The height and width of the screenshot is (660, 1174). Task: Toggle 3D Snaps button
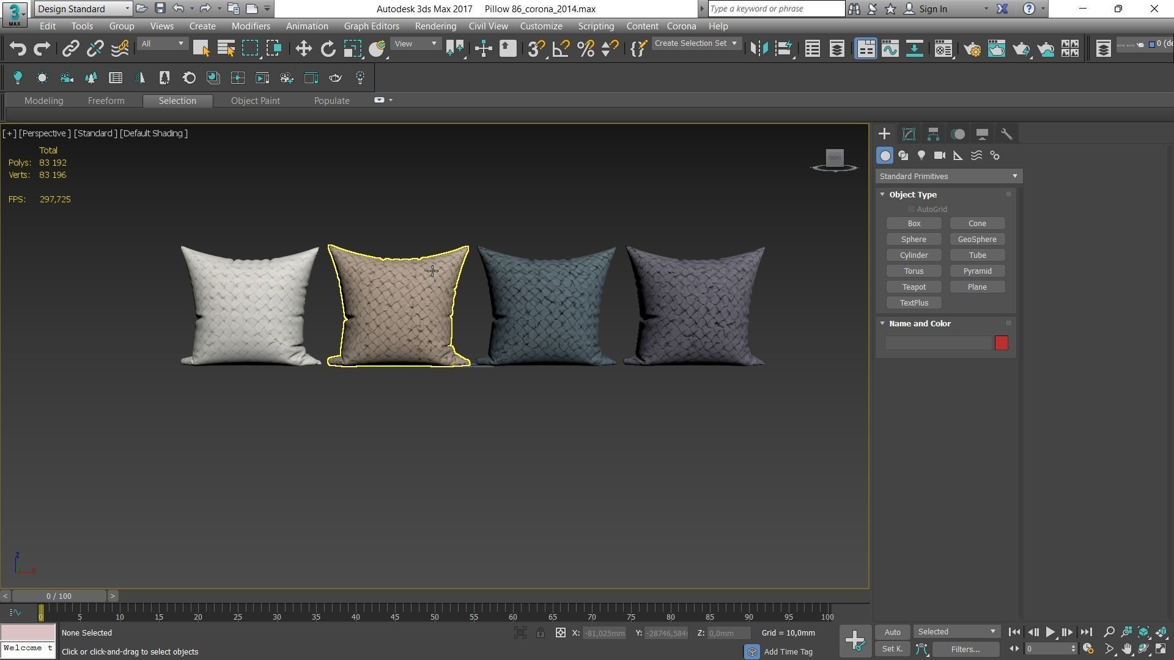[x=536, y=49]
